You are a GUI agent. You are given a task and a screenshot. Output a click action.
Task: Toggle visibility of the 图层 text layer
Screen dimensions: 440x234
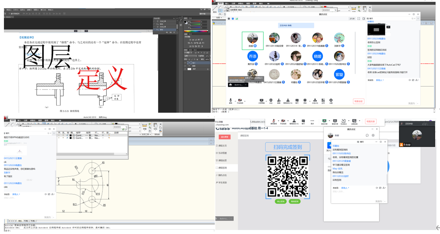186,66
